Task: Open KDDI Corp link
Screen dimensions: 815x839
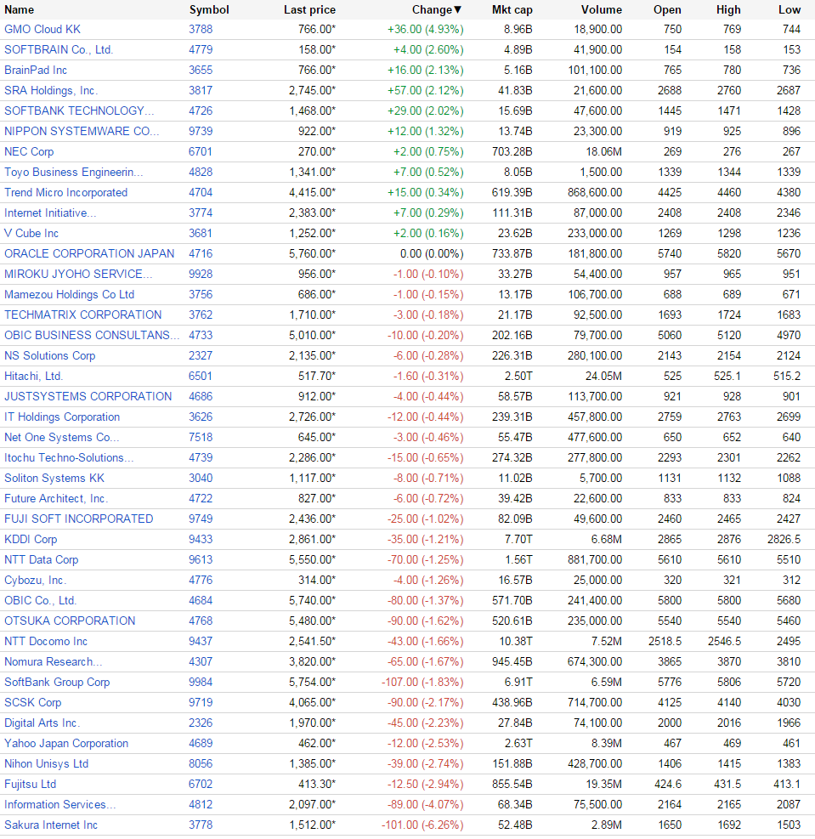Action: click(31, 539)
